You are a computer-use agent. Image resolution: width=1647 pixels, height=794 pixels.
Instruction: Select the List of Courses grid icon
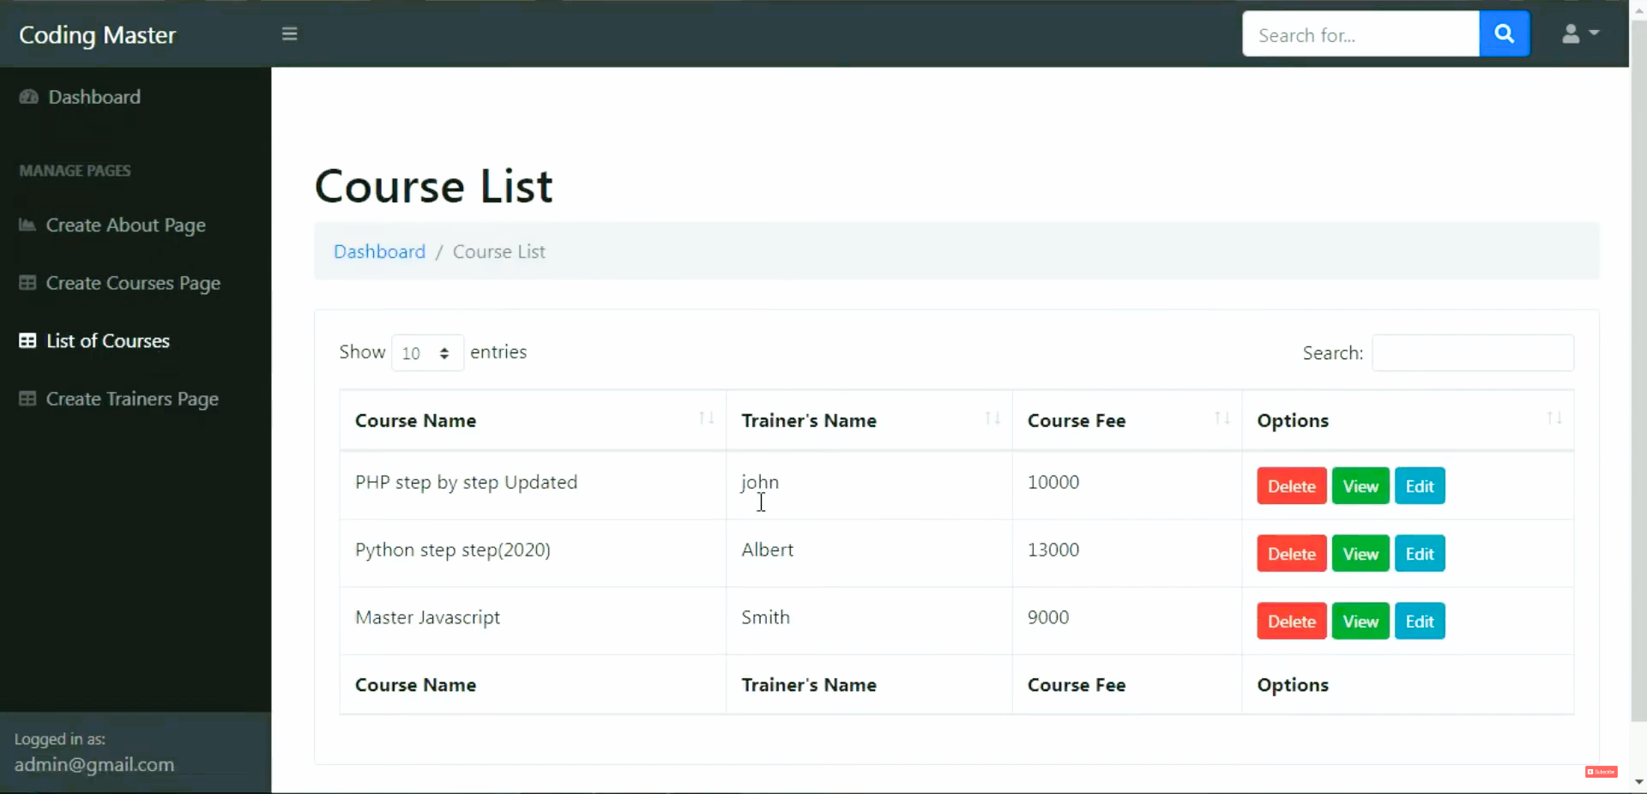coord(27,340)
